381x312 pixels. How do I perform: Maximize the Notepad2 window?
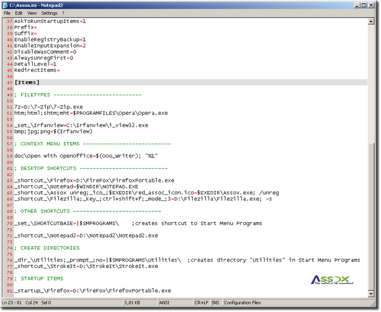click(x=364, y=5)
